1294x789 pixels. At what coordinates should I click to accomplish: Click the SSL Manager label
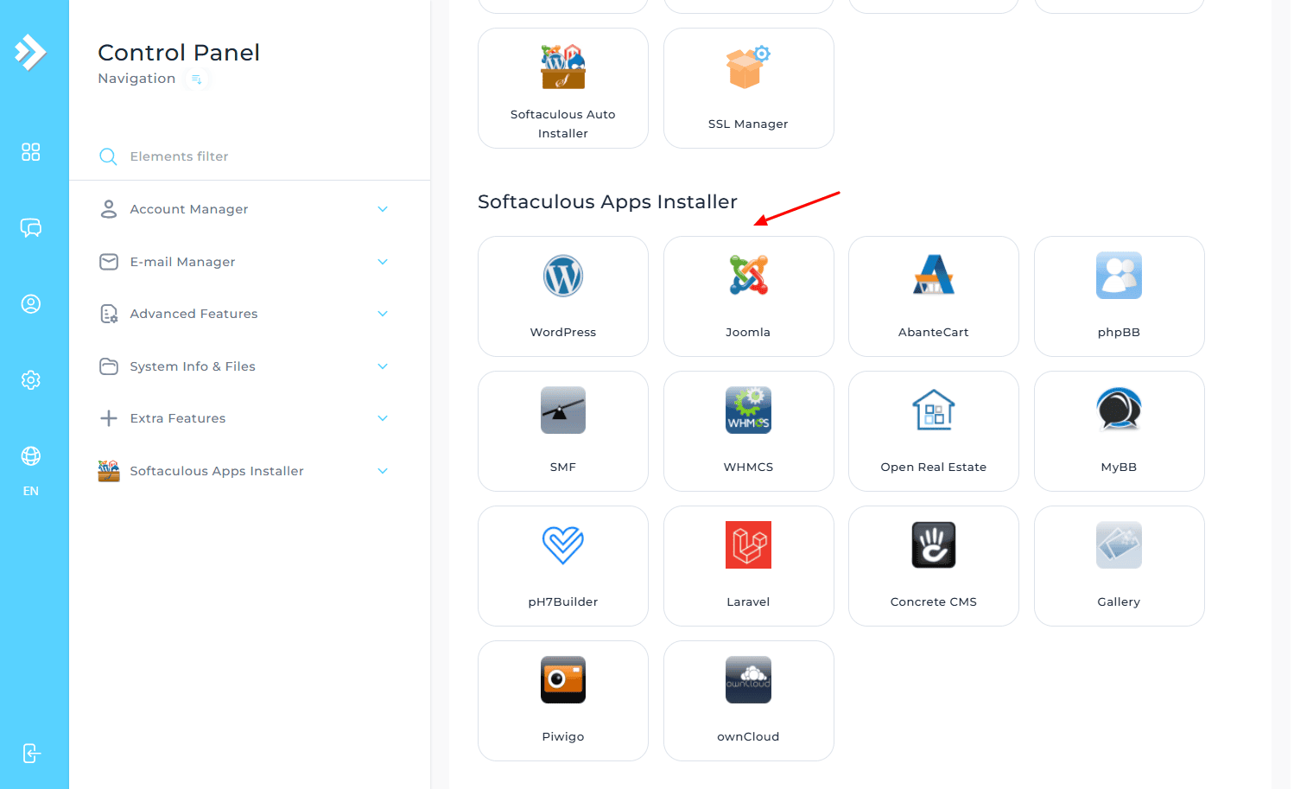pyautogui.click(x=748, y=124)
